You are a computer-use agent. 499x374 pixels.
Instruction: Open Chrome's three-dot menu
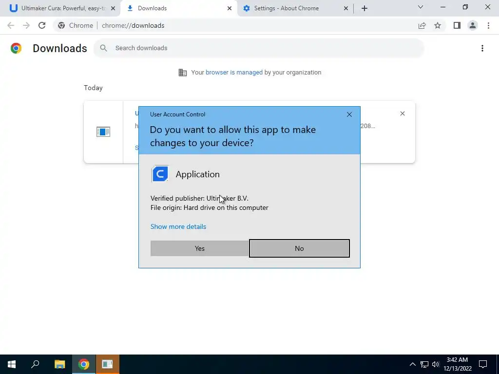(x=488, y=25)
